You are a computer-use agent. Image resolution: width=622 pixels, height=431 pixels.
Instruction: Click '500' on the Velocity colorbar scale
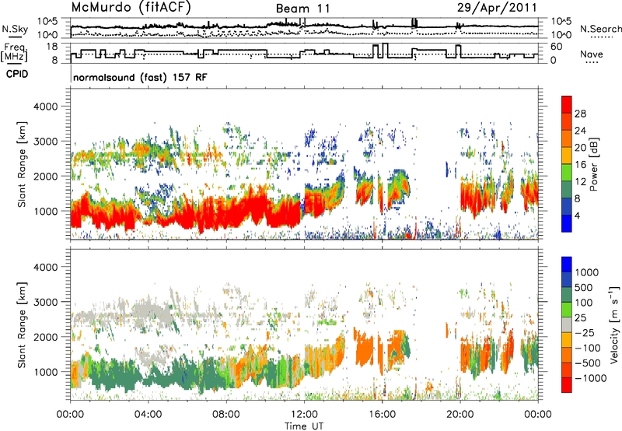pos(584,287)
